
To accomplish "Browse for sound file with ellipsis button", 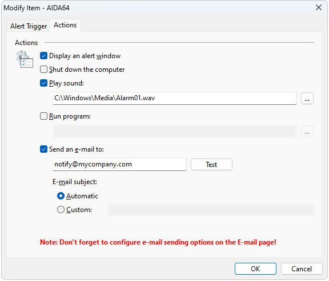I will (x=307, y=99).
